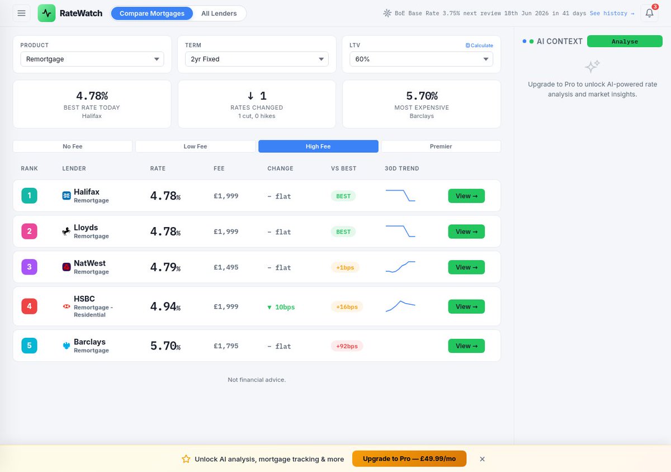Click the FEE column header
Screen dimensions: 671x472
click(x=219, y=168)
